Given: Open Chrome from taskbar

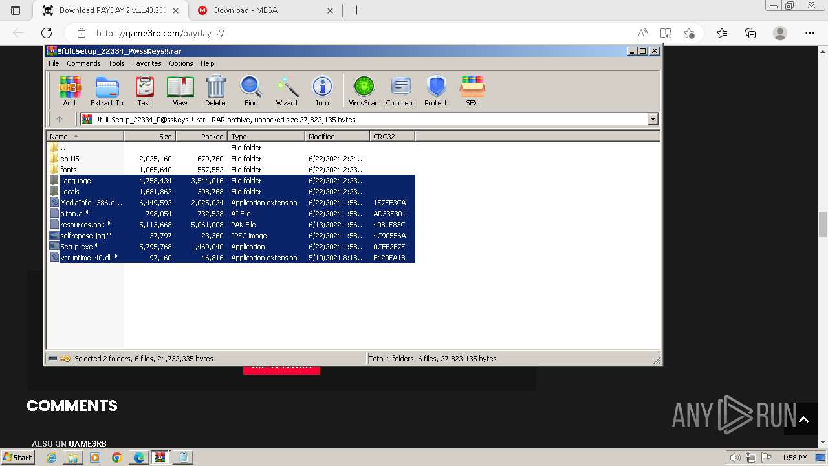Looking at the screenshot, I should pyautogui.click(x=117, y=458).
